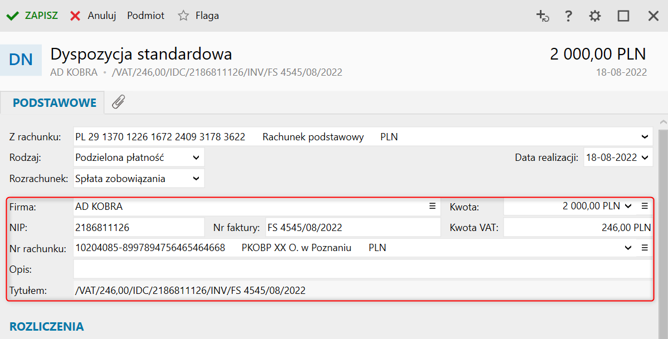The image size is (668, 339).
Task: Expand the Z rachunku account dropdown
Action: click(644, 137)
